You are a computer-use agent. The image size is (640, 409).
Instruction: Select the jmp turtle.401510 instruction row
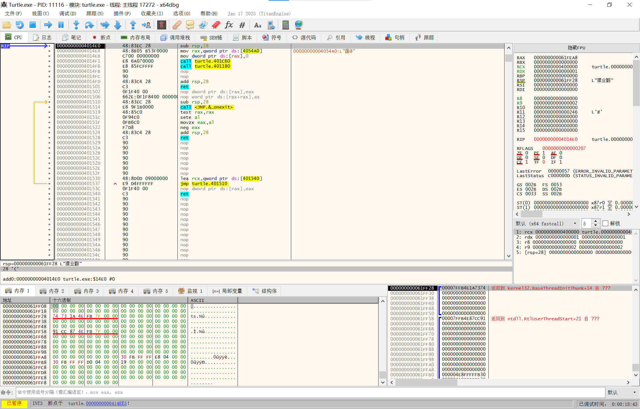tap(279, 183)
